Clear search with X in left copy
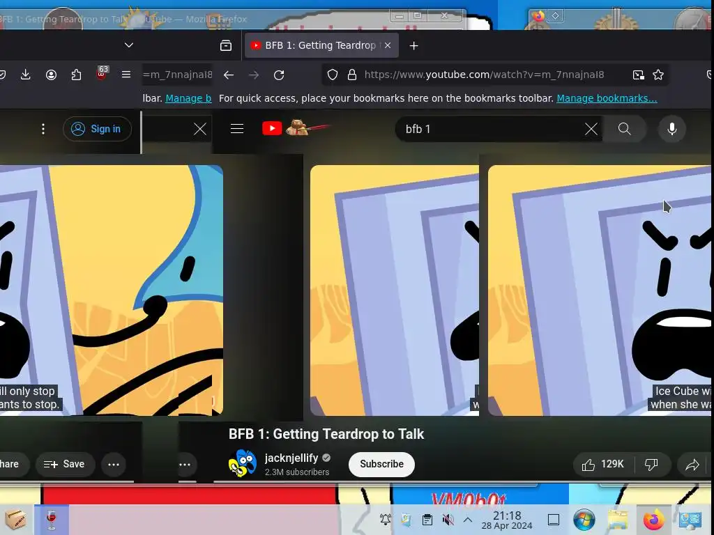The height and width of the screenshot is (535, 714). click(200, 129)
